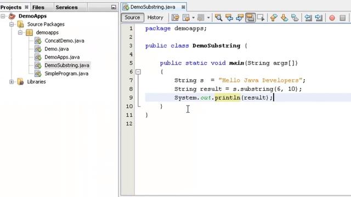Click the main method name on line 5

coord(236,63)
